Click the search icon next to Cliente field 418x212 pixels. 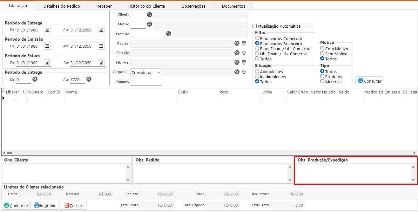pos(149,15)
